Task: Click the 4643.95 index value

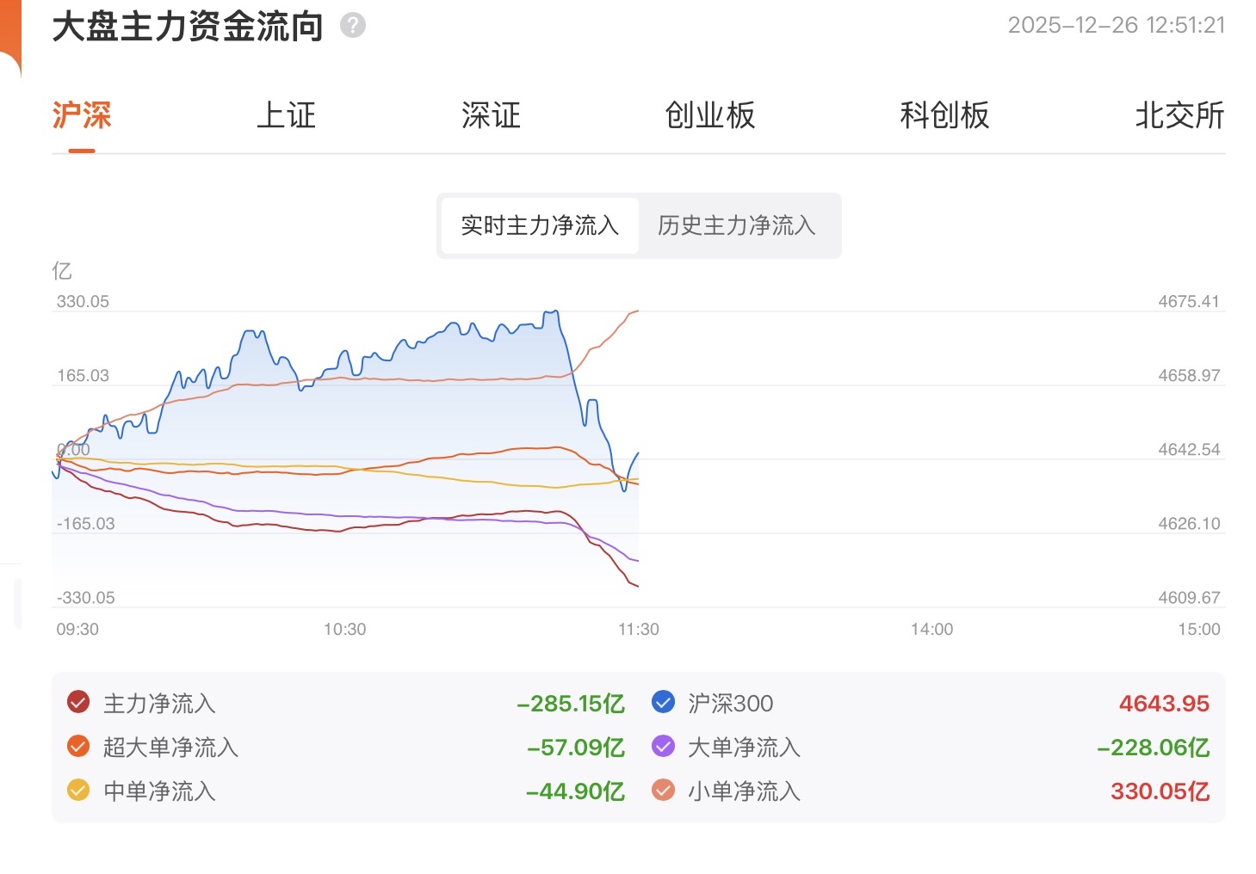Action: coord(1164,704)
